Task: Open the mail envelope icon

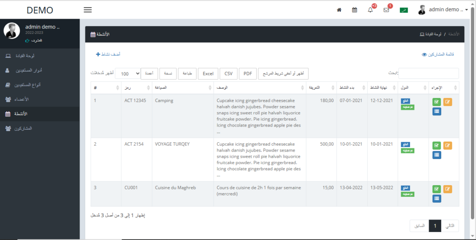Action: [x=386, y=10]
